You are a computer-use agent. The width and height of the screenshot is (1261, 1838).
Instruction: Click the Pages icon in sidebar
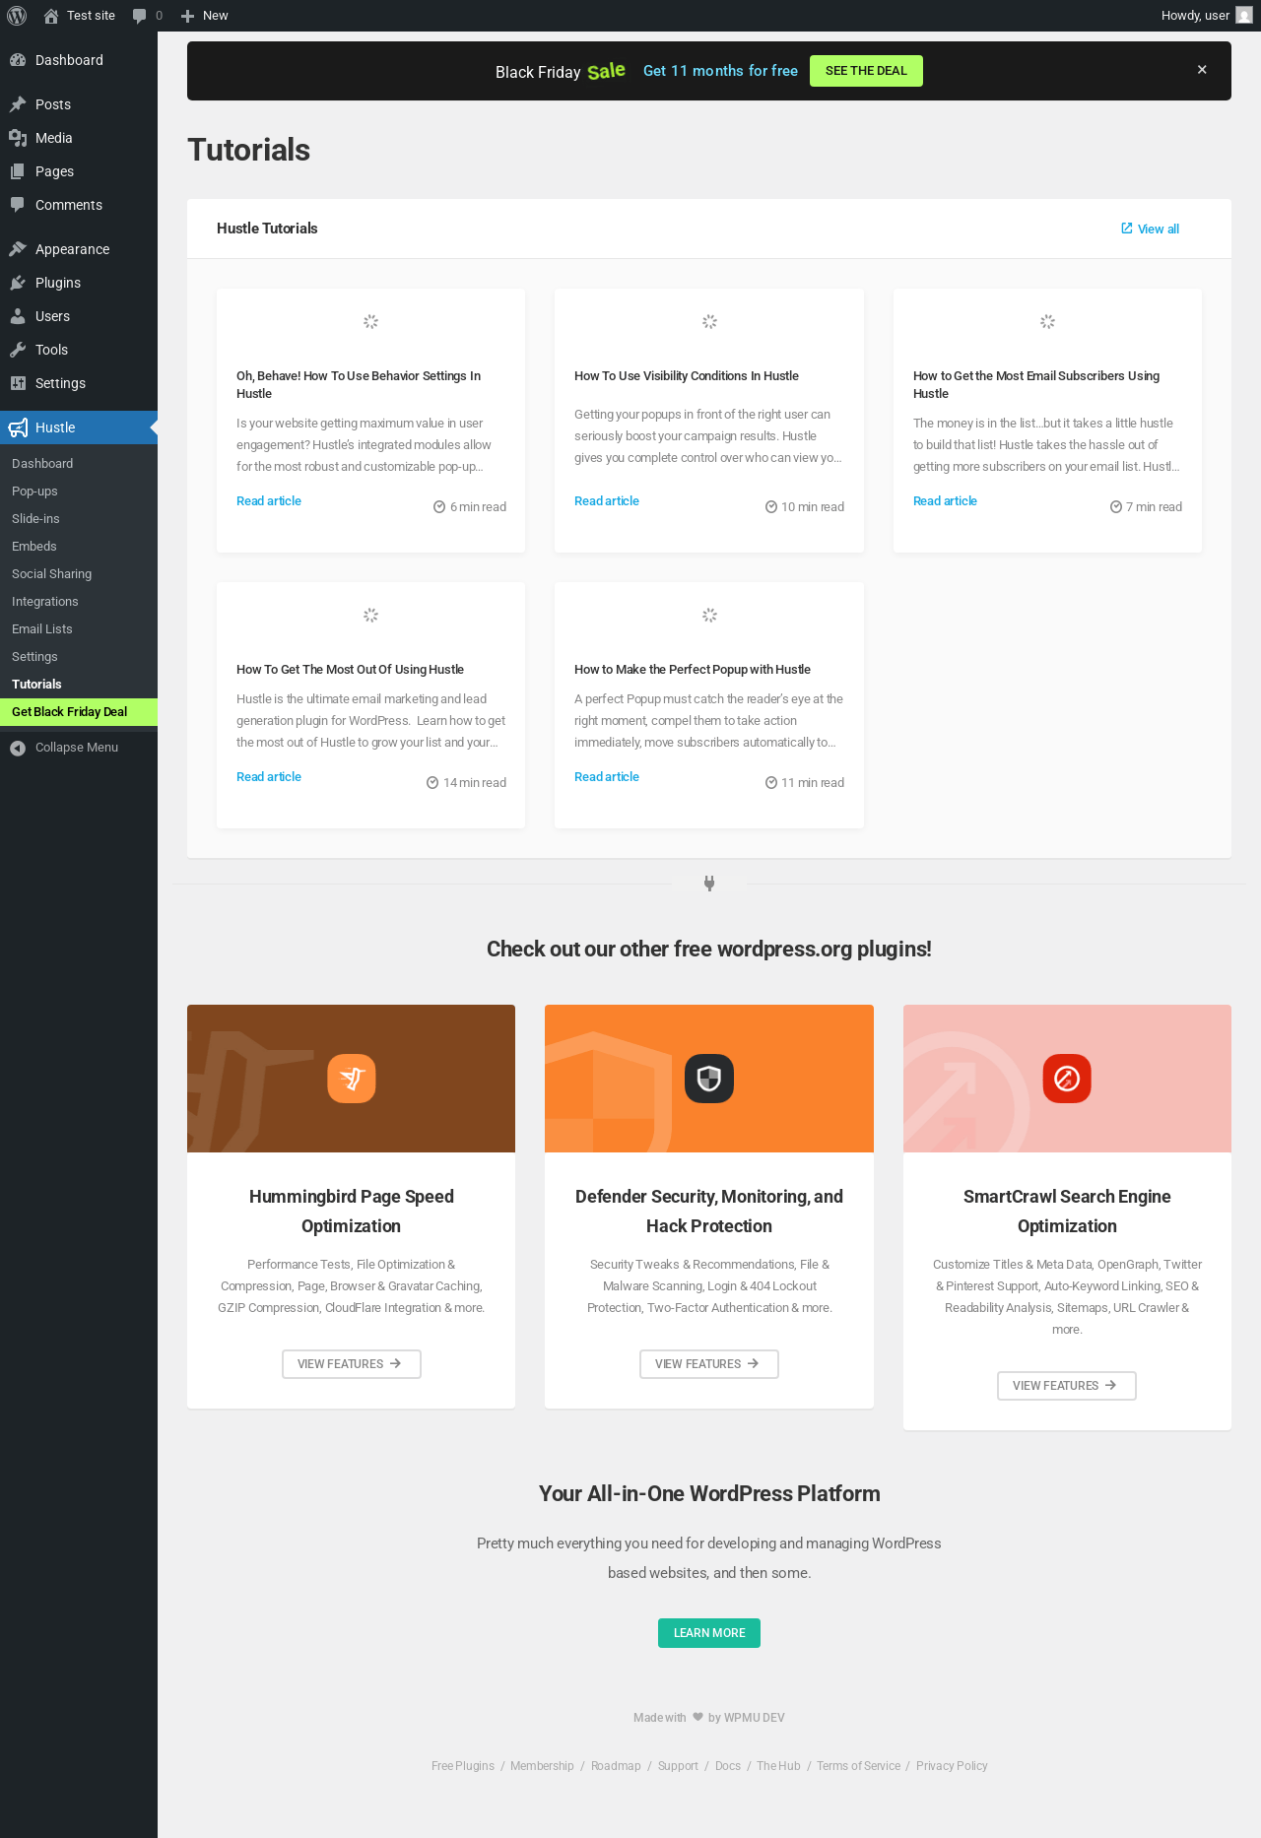(x=18, y=171)
